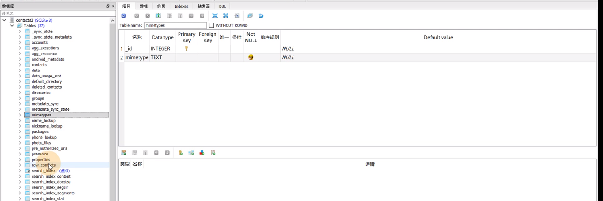Add a new column to the table
Screen dimensions: 603x201
coord(158,15)
